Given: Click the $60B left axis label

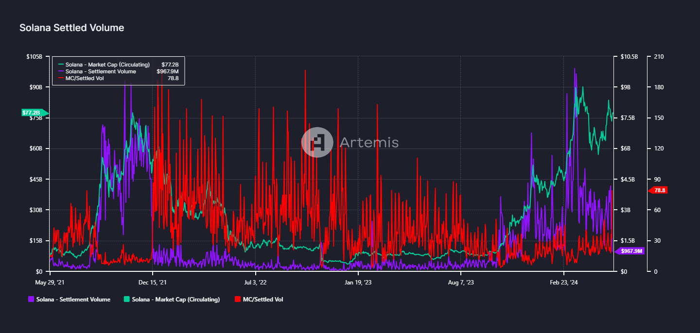Looking at the screenshot, I should (36, 149).
